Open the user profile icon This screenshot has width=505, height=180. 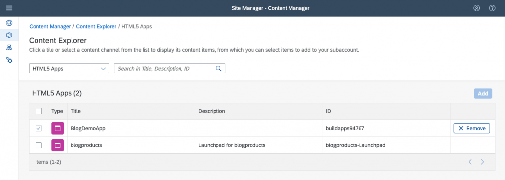[x=477, y=8]
